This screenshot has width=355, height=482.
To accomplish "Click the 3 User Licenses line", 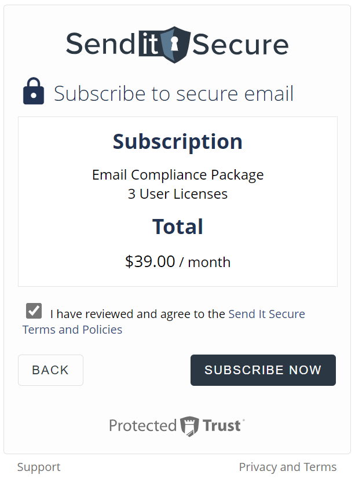I will (x=178, y=194).
